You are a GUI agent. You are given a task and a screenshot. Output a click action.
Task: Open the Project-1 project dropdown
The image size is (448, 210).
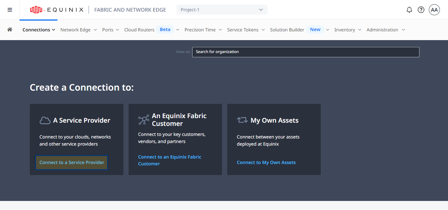pyautogui.click(x=222, y=10)
